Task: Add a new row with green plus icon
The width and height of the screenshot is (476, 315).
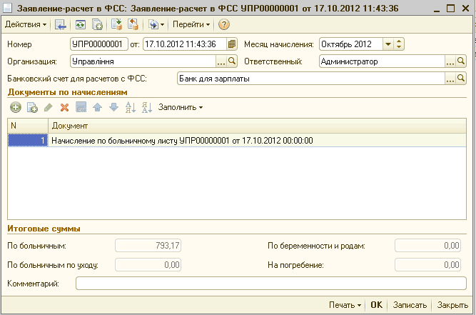Action: click(x=16, y=107)
